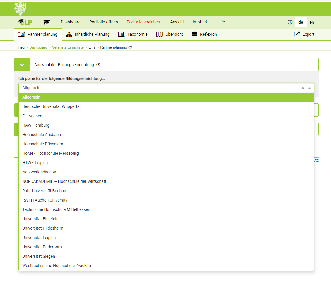Image resolution: width=331 pixels, height=296 pixels.
Task: Click the Export button
Action: (x=304, y=34)
